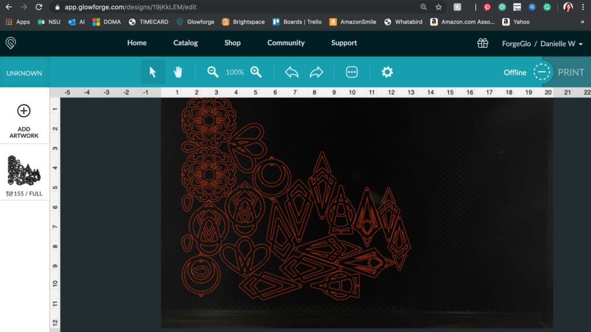
Task: Open the Community nav item
Action: point(286,43)
